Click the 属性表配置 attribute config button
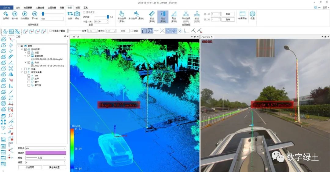 point(54,167)
